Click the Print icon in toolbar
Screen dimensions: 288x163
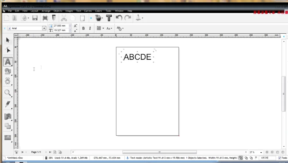[45, 18]
